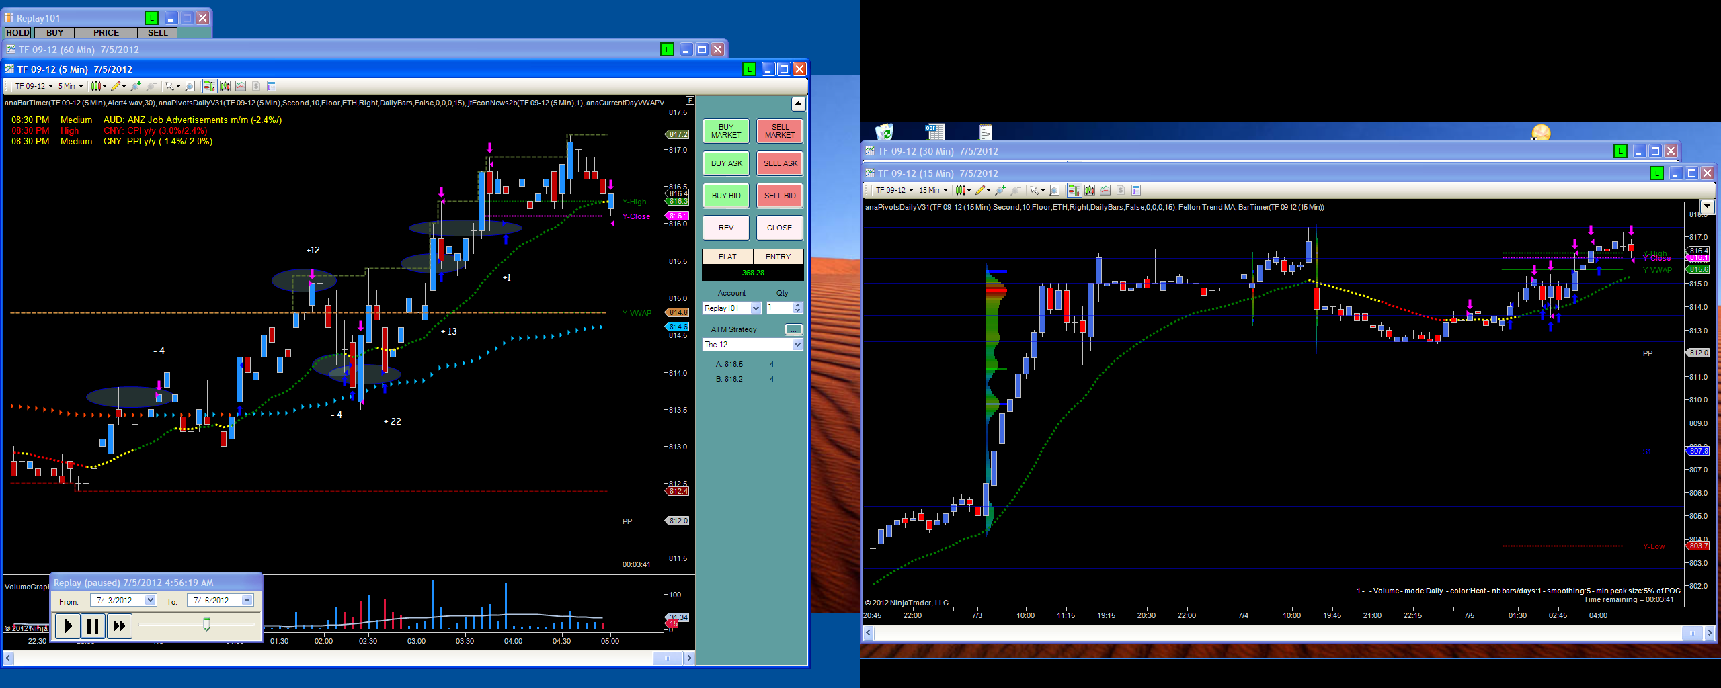This screenshot has height=688, width=1721.
Task: Open the replay To date dropdown
Action: [247, 601]
